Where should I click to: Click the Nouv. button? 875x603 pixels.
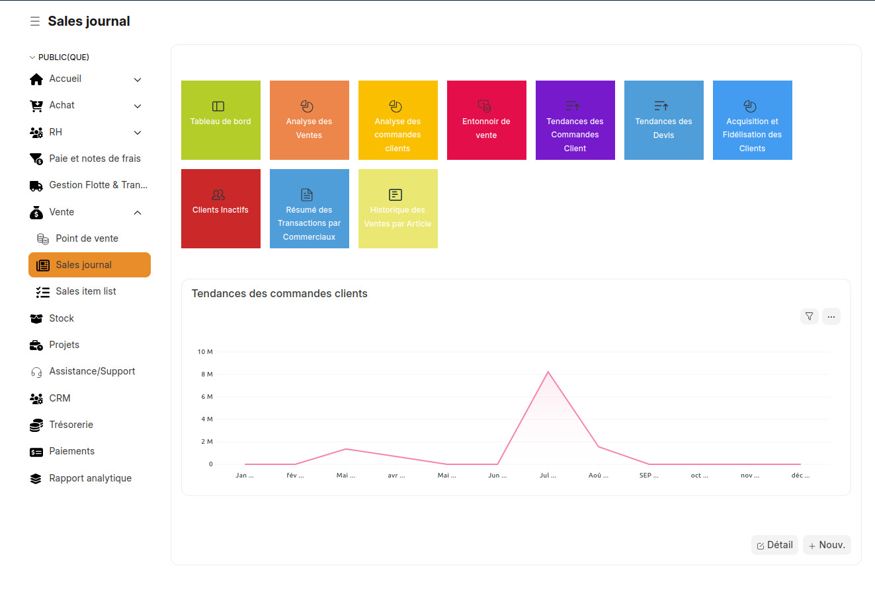pos(827,545)
